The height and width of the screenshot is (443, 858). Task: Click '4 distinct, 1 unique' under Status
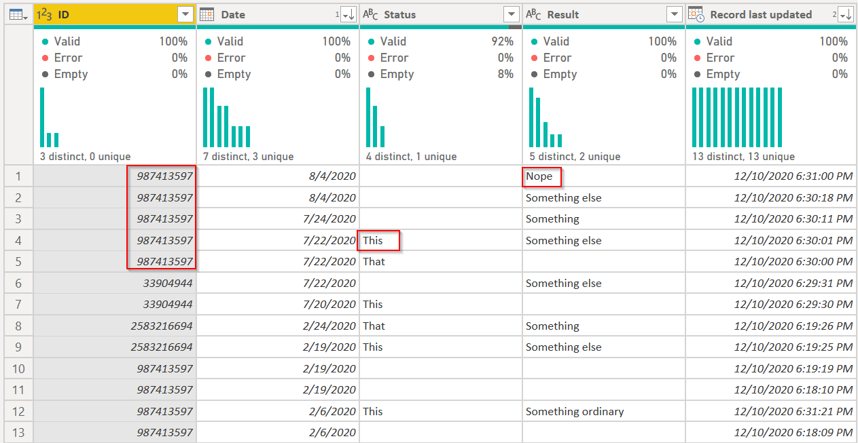tap(412, 157)
